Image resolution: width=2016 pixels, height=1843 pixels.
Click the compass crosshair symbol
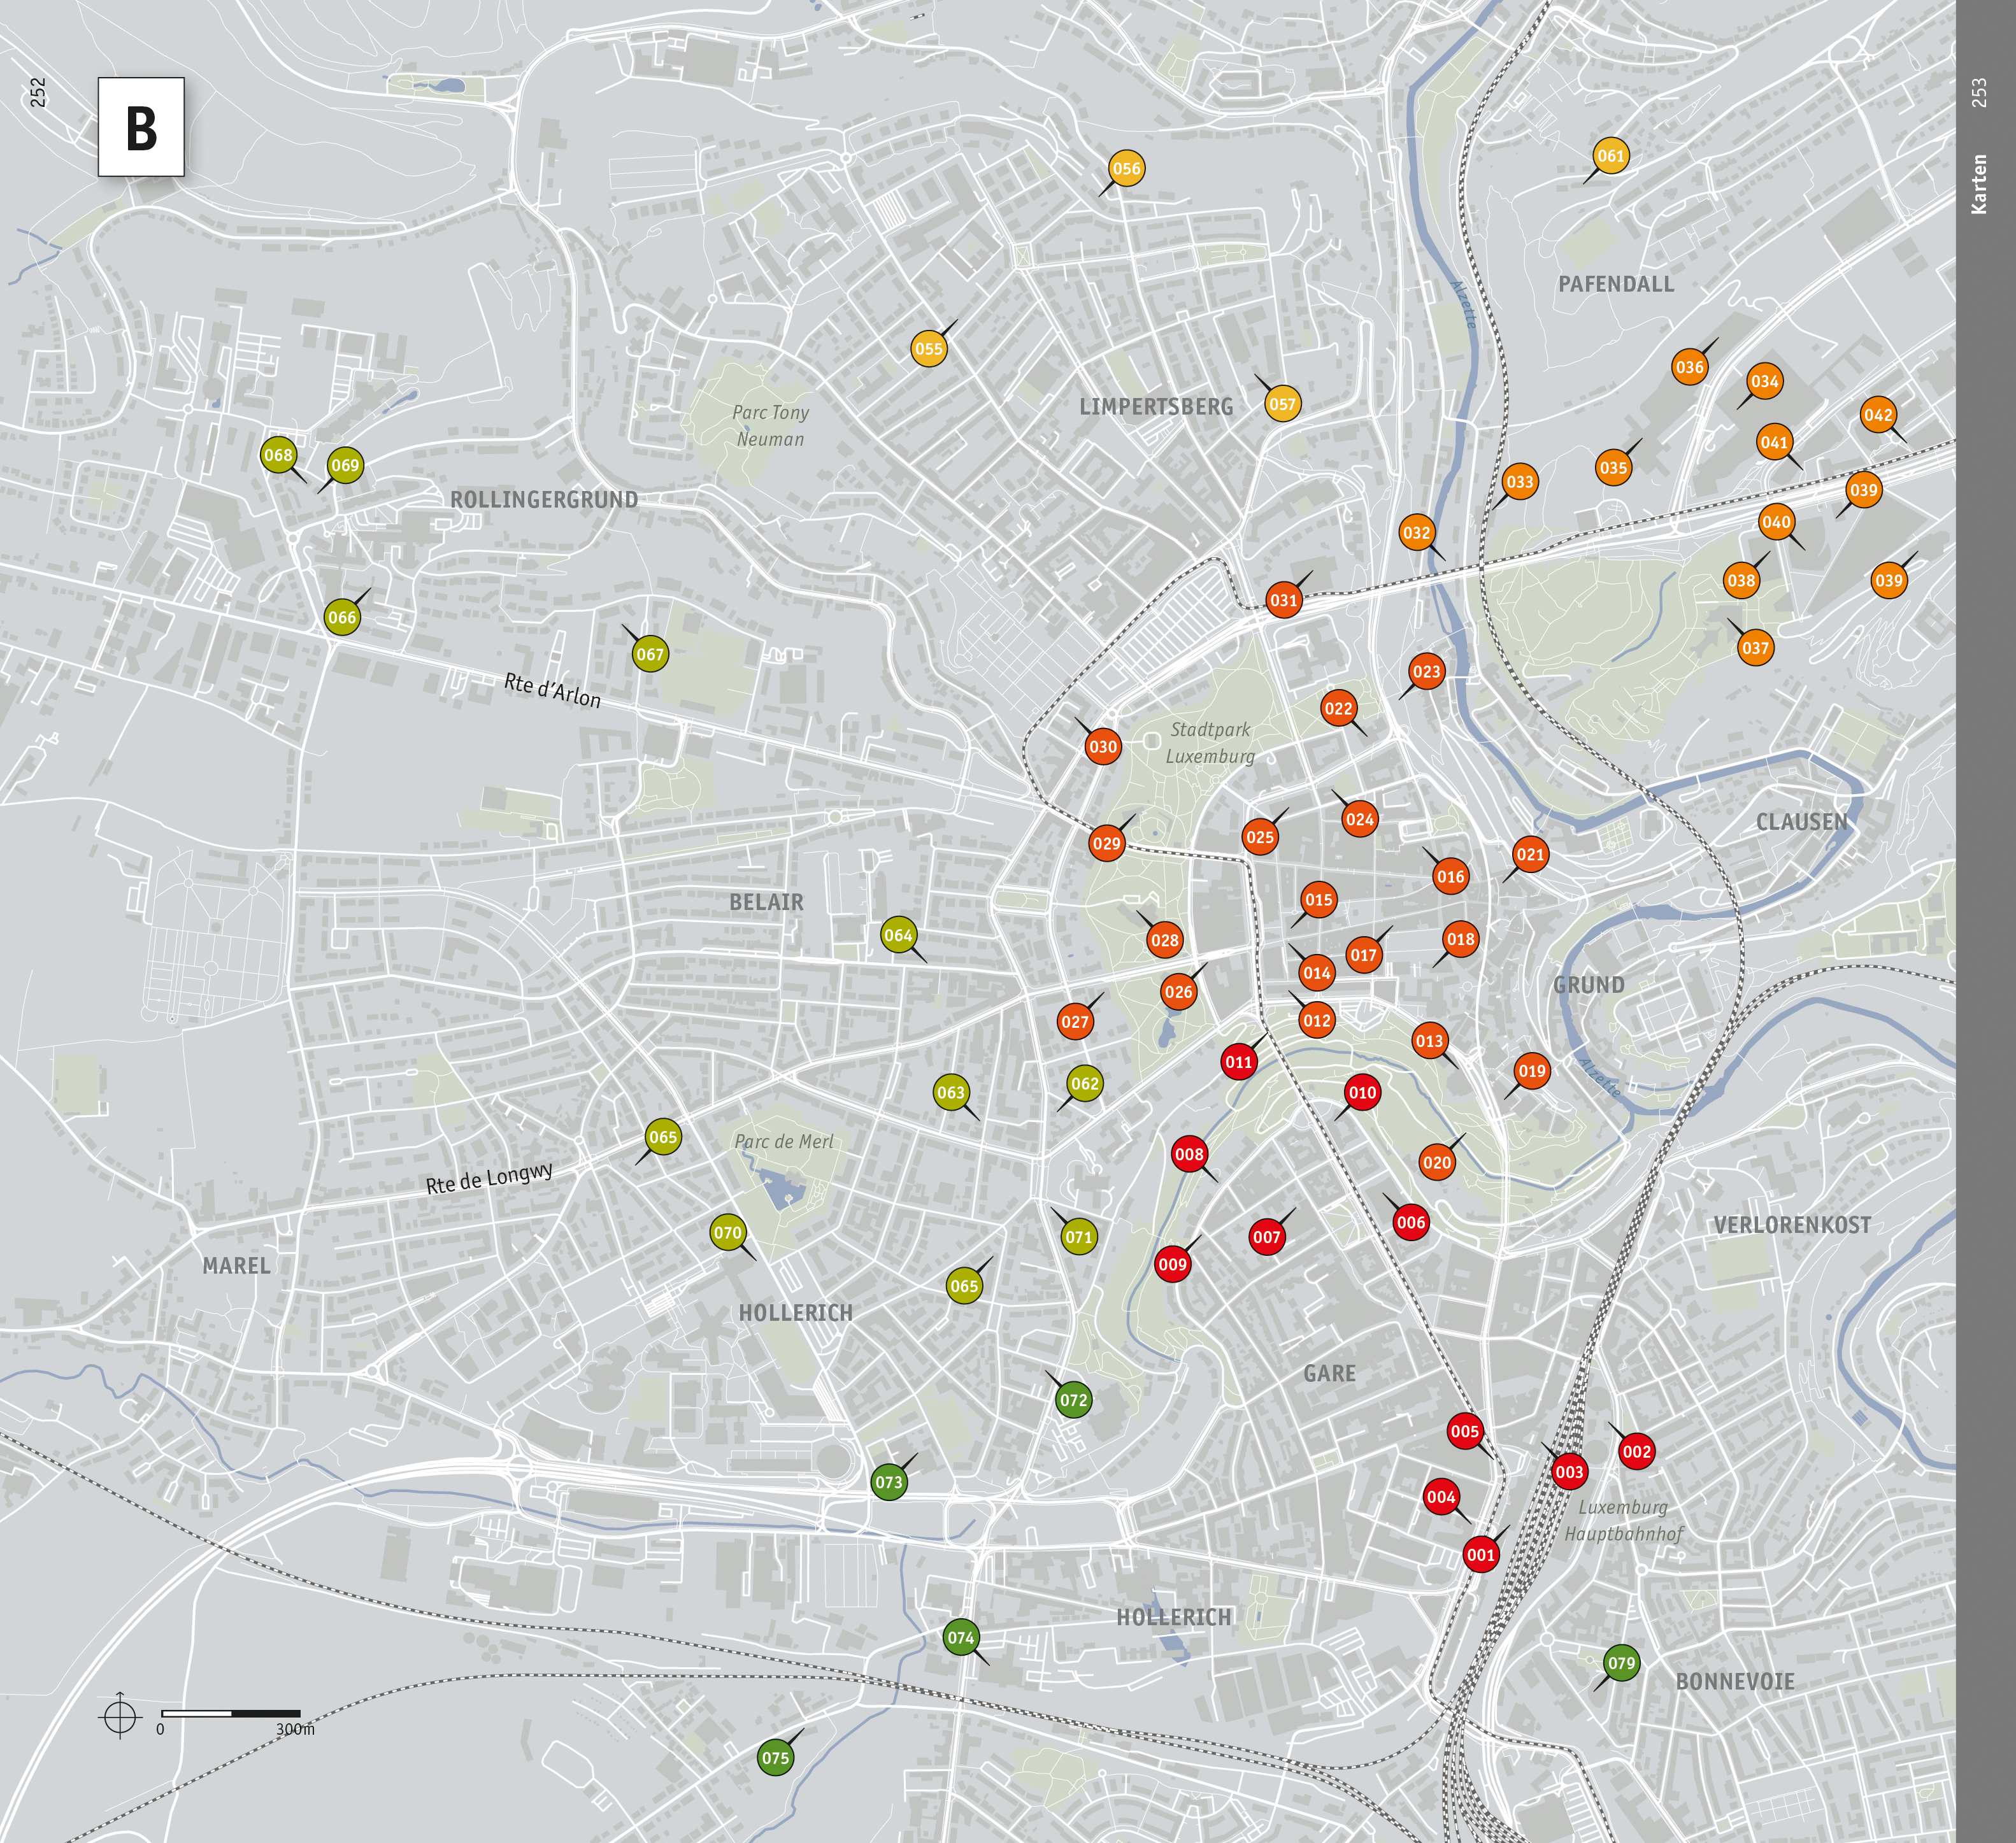pyautogui.click(x=120, y=1716)
